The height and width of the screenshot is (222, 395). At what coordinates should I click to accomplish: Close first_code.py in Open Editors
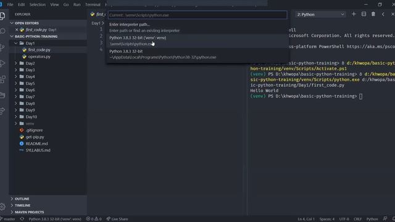click(17, 30)
